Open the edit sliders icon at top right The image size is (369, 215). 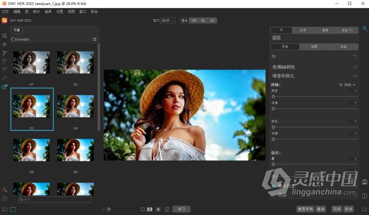point(364,29)
